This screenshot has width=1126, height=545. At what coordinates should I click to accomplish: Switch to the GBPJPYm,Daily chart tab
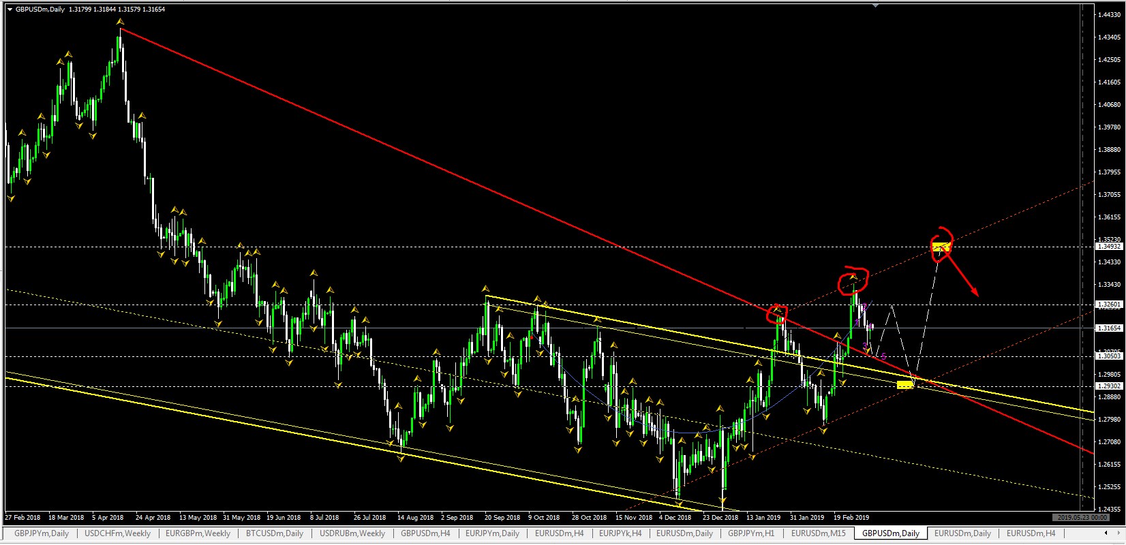pyautogui.click(x=42, y=533)
